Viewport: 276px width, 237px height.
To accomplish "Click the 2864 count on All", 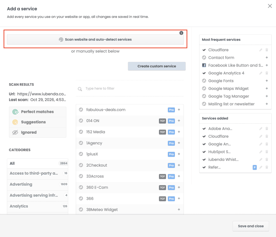I will coord(64,163).
